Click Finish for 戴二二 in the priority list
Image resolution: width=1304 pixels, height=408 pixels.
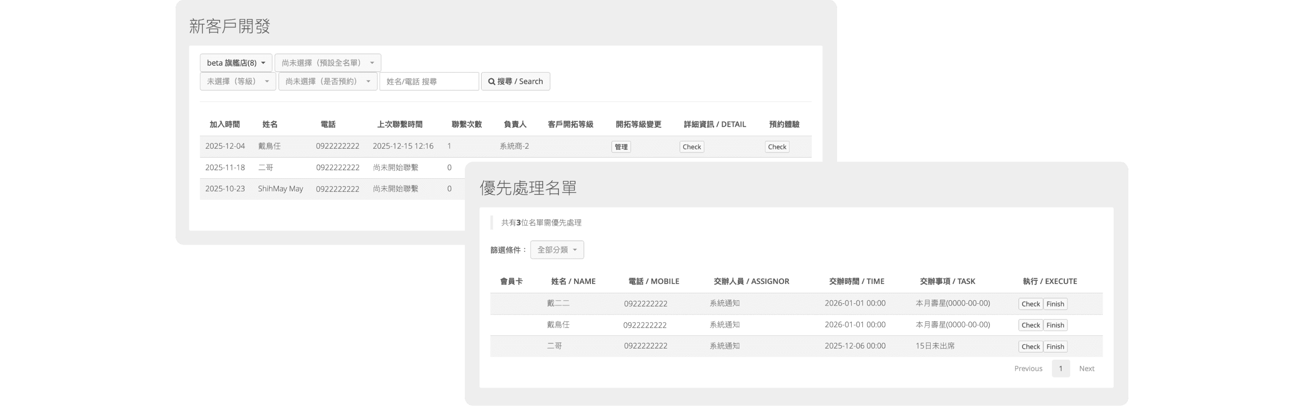tap(1055, 304)
